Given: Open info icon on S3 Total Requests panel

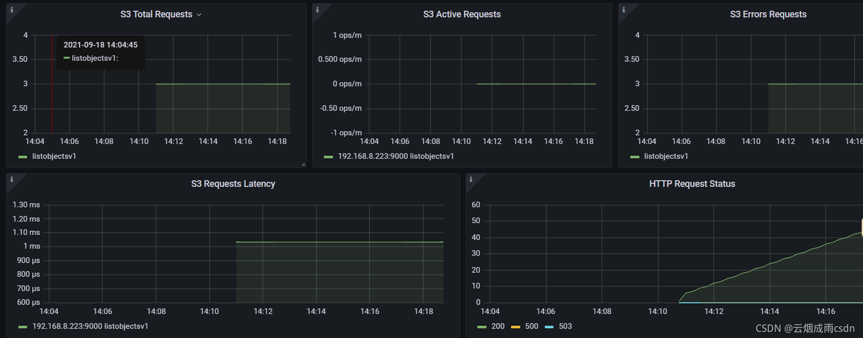Looking at the screenshot, I should [x=11, y=10].
